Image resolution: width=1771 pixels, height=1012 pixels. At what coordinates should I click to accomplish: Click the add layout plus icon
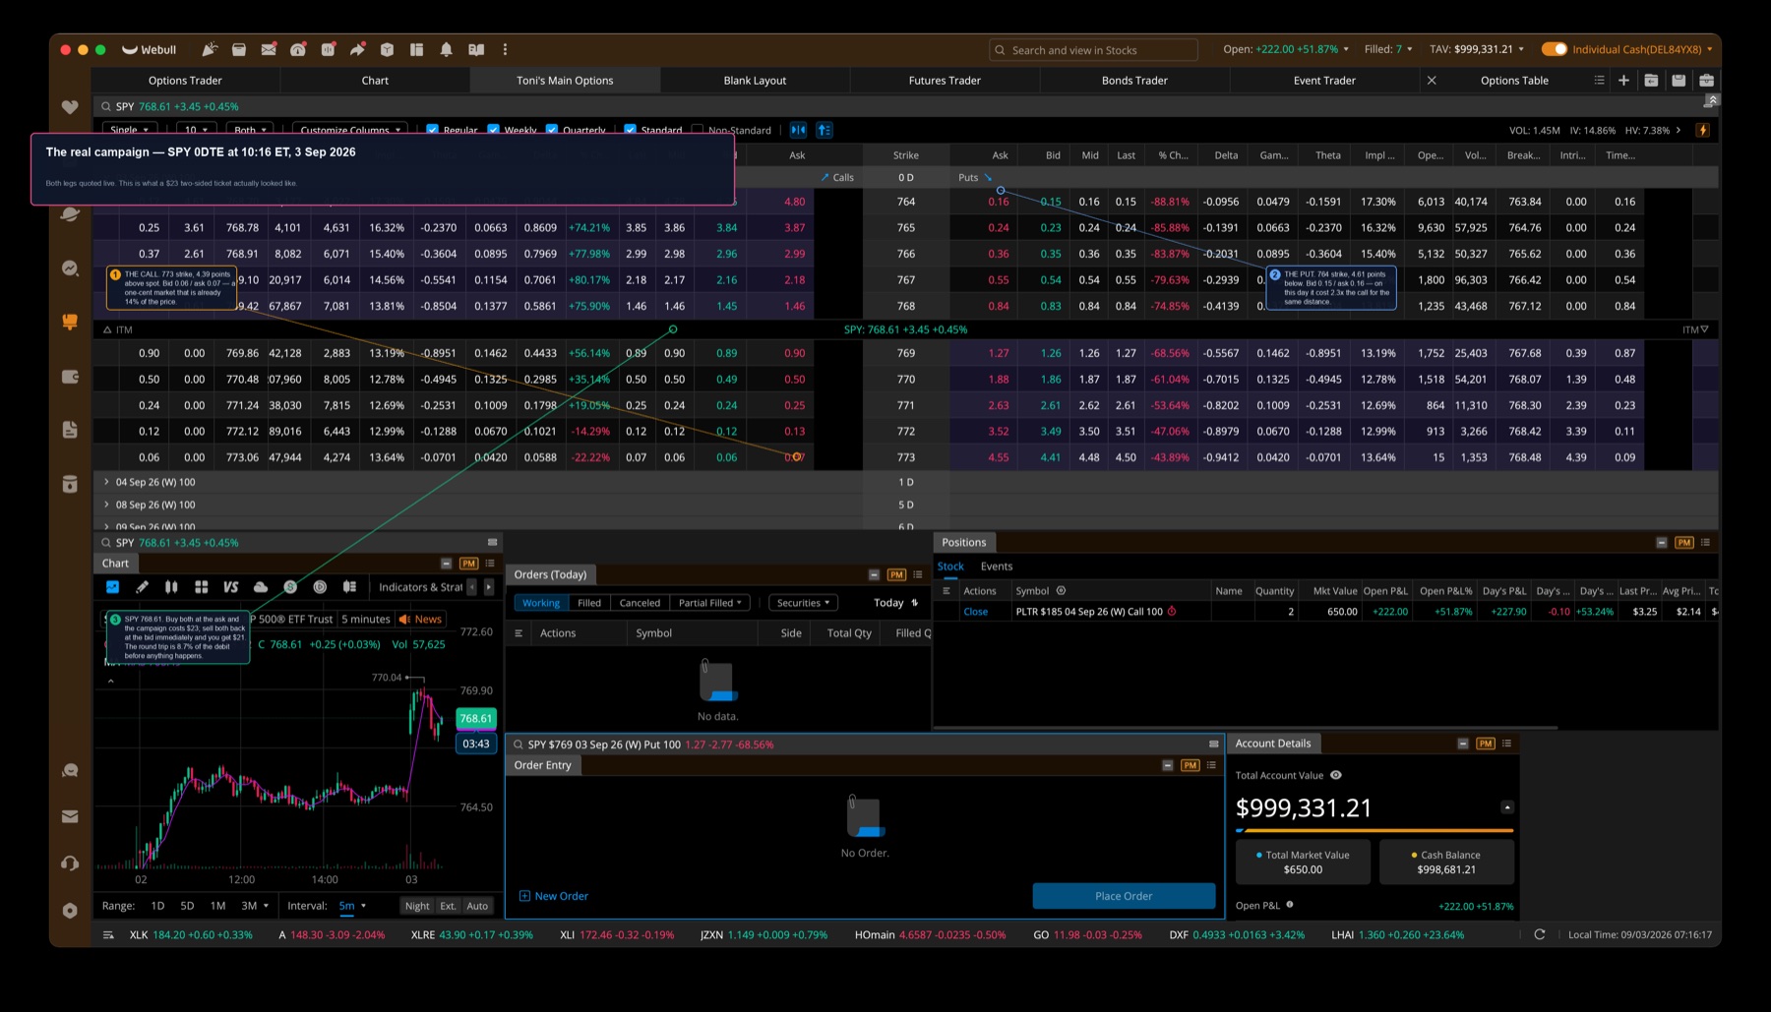(1623, 81)
